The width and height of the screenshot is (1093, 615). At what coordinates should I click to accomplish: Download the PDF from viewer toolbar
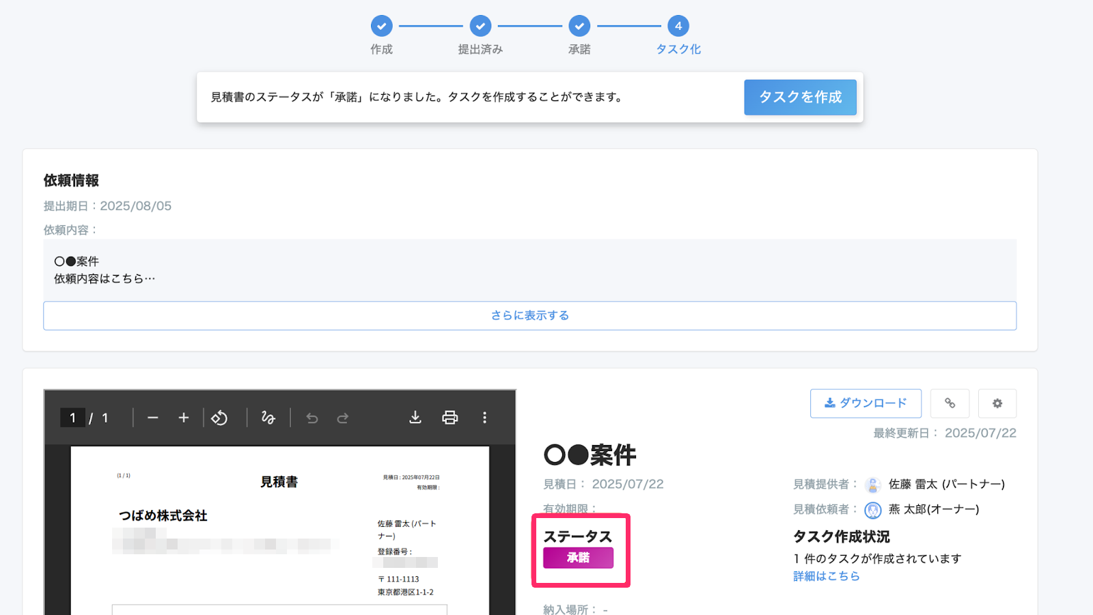pos(415,418)
